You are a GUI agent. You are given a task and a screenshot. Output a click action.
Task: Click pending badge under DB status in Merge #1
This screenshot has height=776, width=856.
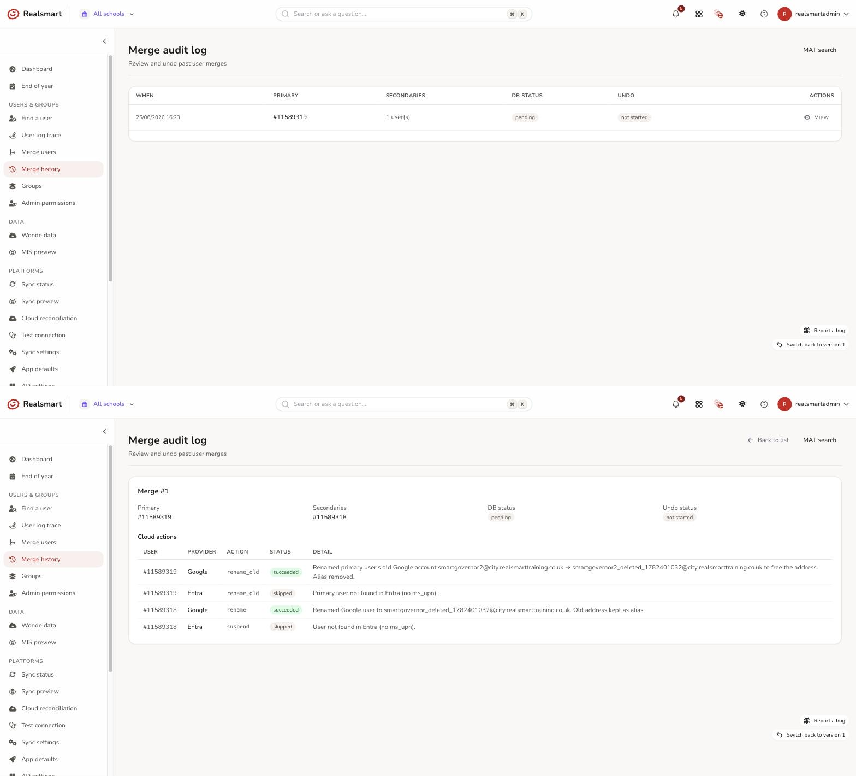(x=501, y=518)
